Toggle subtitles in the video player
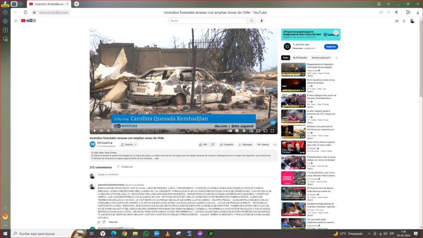The height and width of the screenshot is (238, 423). point(237,131)
